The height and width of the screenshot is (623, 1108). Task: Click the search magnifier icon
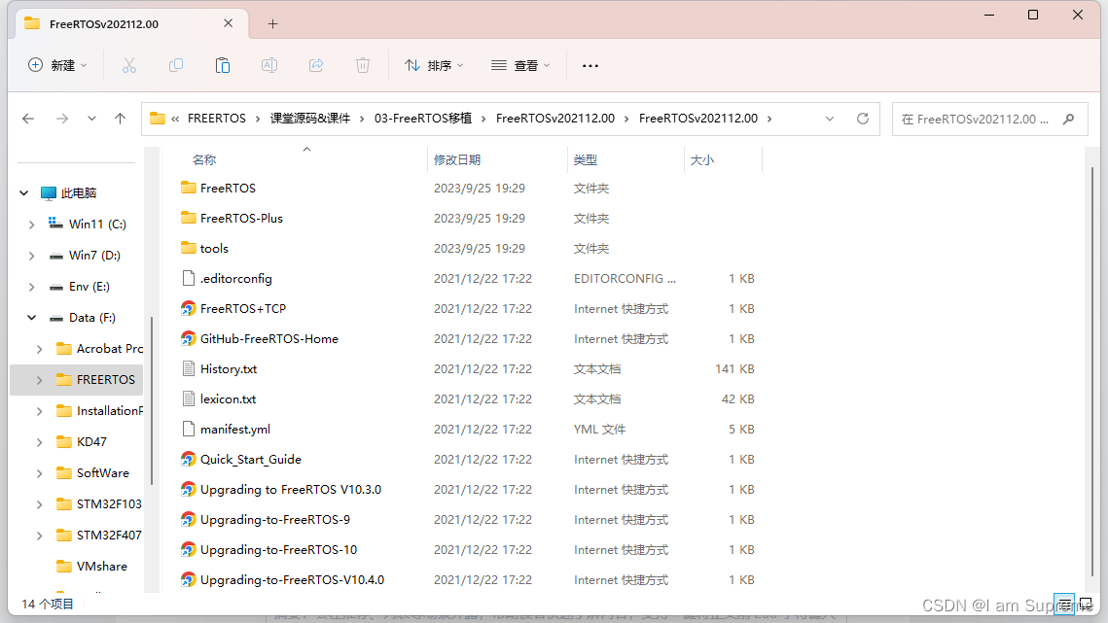tap(1069, 120)
